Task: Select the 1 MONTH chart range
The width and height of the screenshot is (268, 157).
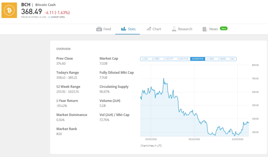Action: click(168, 59)
